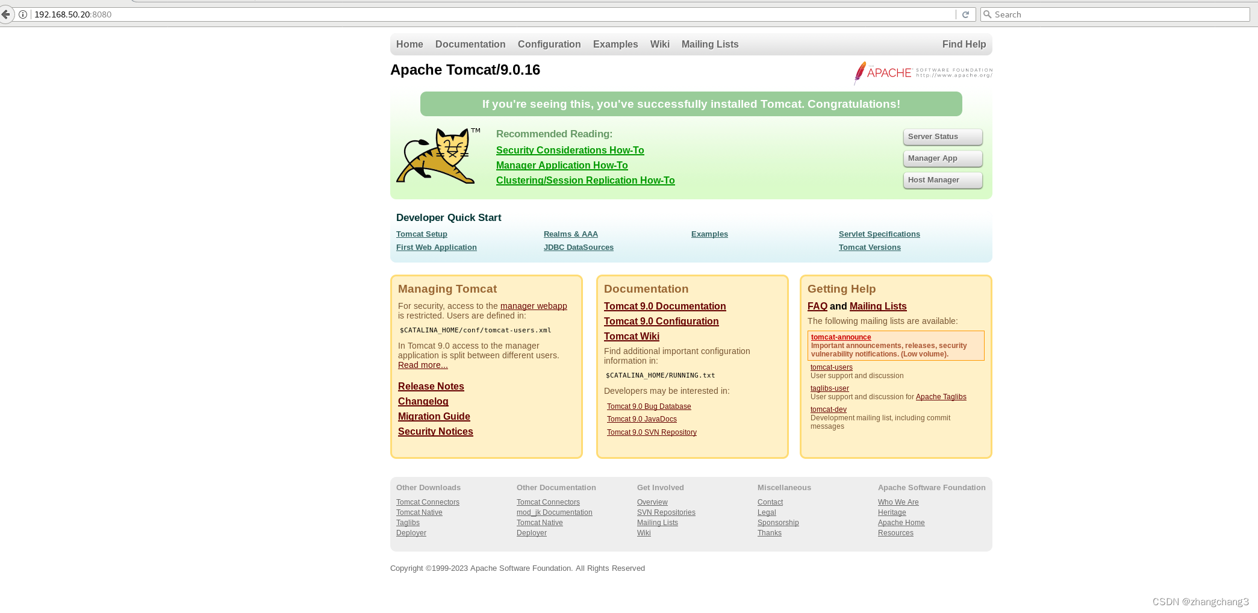Click the browser back arrow button
This screenshot has height=613, width=1258.
click(5, 14)
